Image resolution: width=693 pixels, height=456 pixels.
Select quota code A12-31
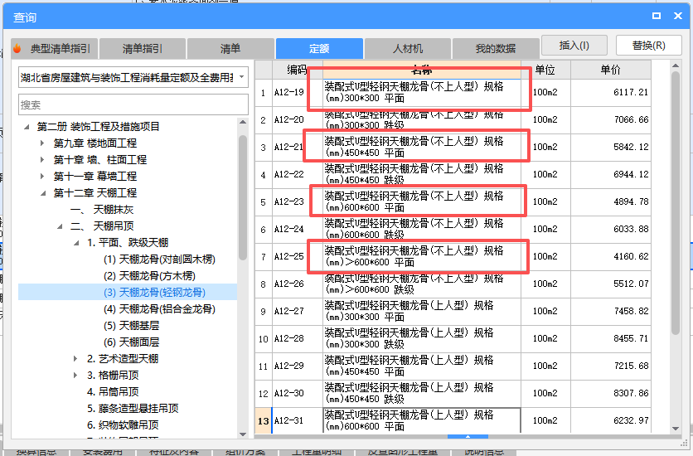tap(289, 420)
